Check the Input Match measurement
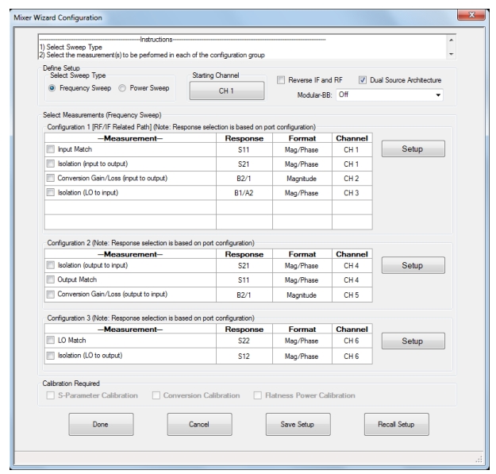 click(x=52, y=148)
